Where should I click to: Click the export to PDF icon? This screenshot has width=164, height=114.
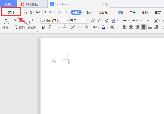[x=32, y=12]
